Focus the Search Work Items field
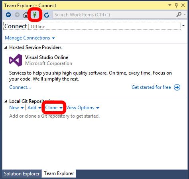The height and width of the screenshot is (179, 189). click(114, 15)
